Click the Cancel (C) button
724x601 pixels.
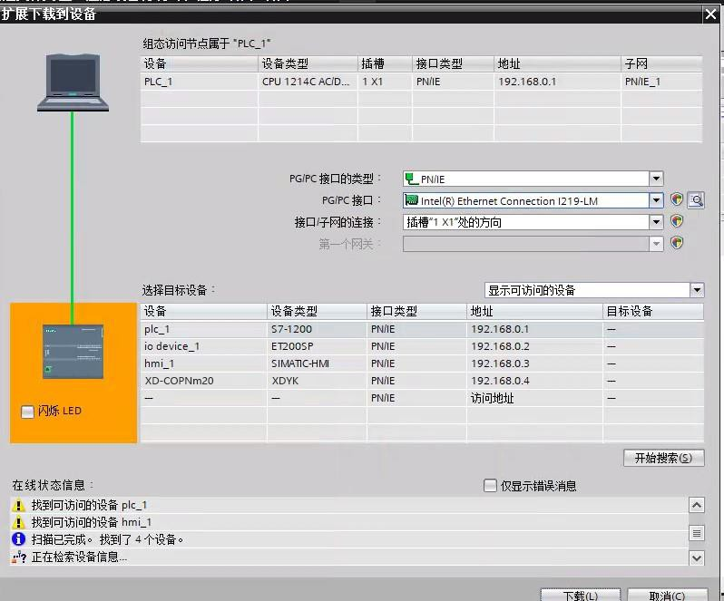[x=667, y=595]
